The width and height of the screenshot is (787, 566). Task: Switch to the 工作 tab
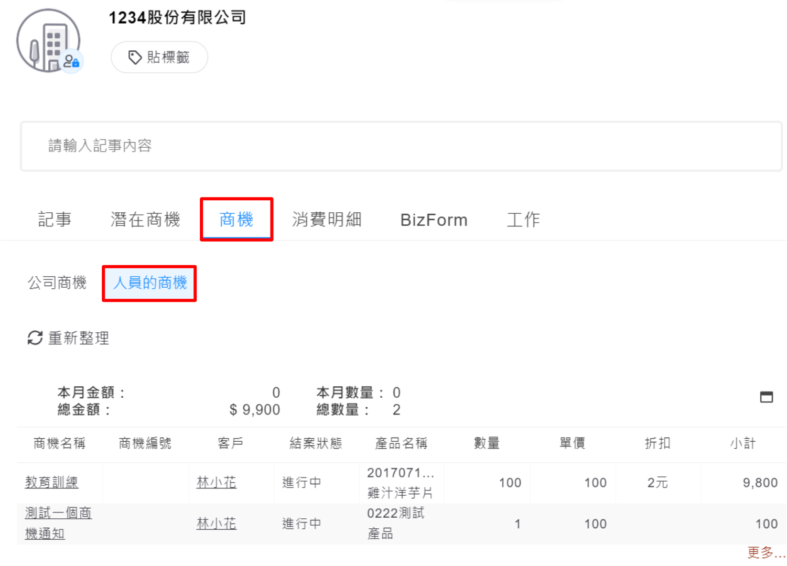pyautogui.click(x=523, y=220)
